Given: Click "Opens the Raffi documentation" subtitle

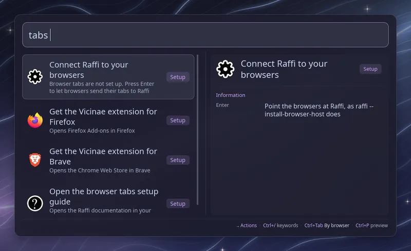Looking at the screenshot, I should (x=100, y=210).
